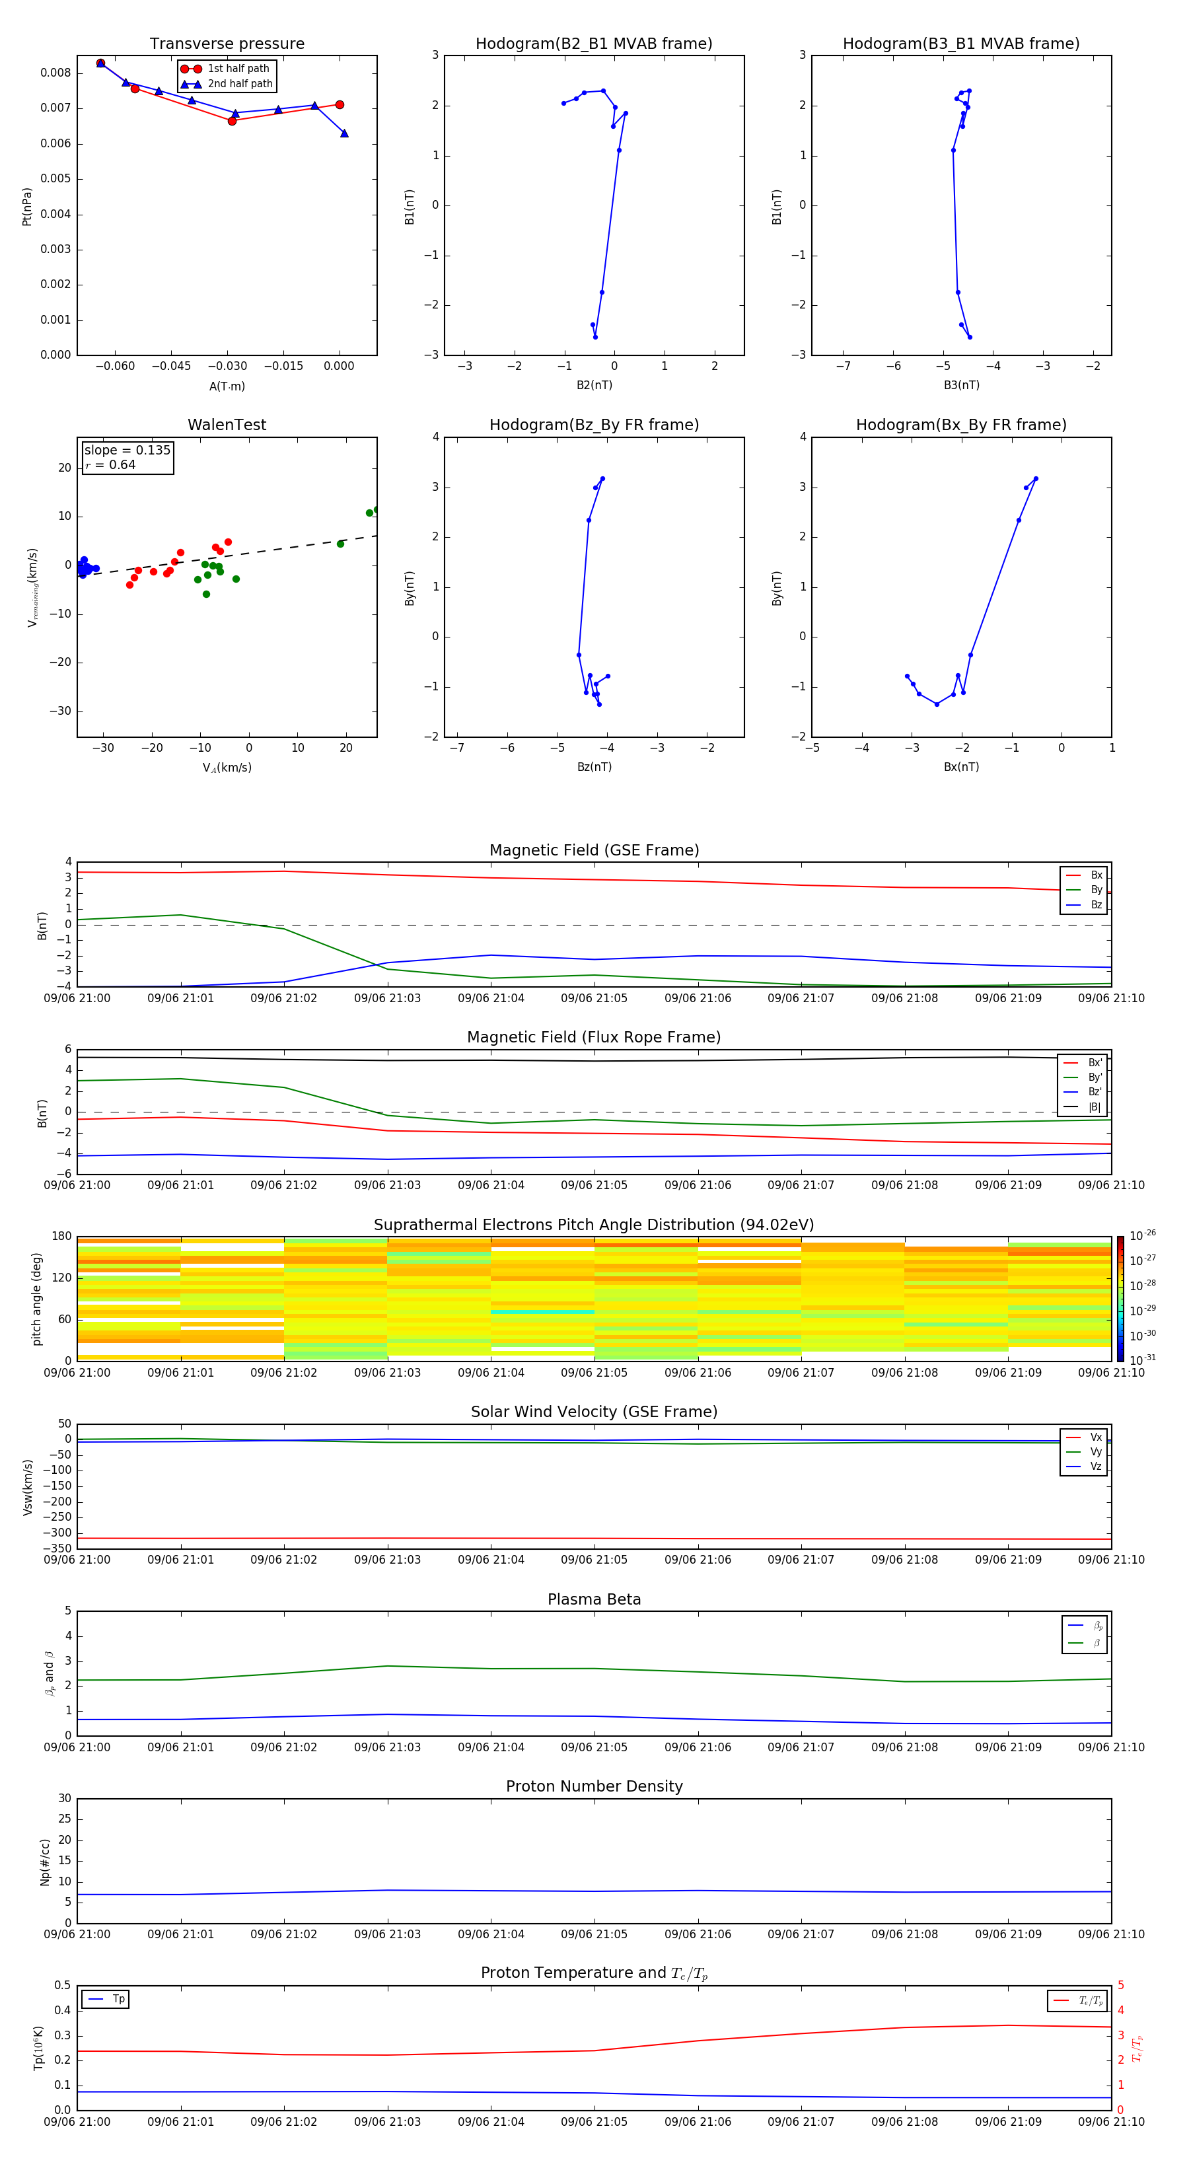The image size is (1189, 2180).
Task: Click the 'Magnetic Field (Flux Rope Frame)' title
Action: point(594,1038)
